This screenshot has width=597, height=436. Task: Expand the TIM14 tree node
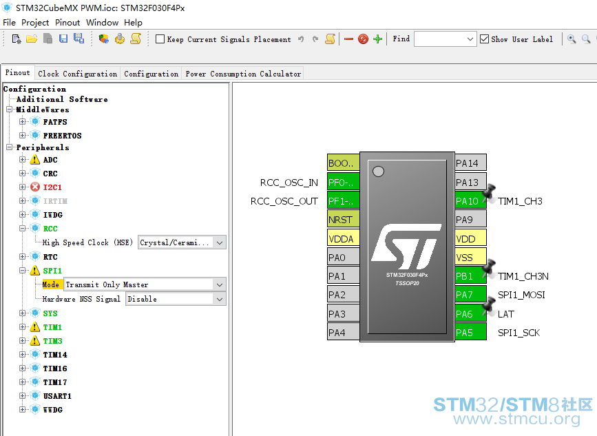23,355
